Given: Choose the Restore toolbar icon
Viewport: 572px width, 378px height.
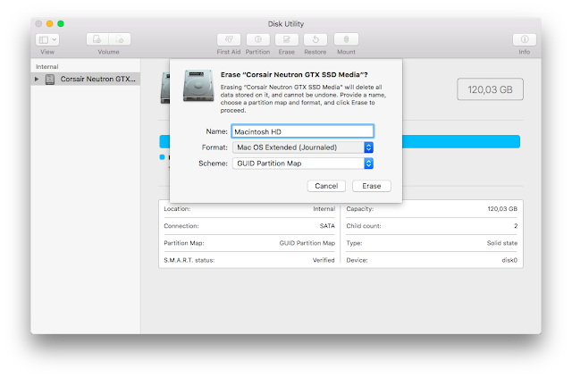Looking at the screenshot, I should [x=315, y=39].
